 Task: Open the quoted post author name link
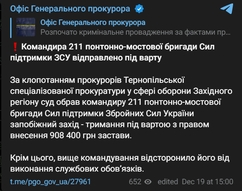tap(93, 23)
